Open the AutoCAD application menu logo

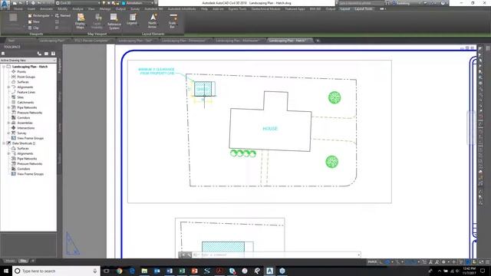pyautogui.click(x=5, y=4)
